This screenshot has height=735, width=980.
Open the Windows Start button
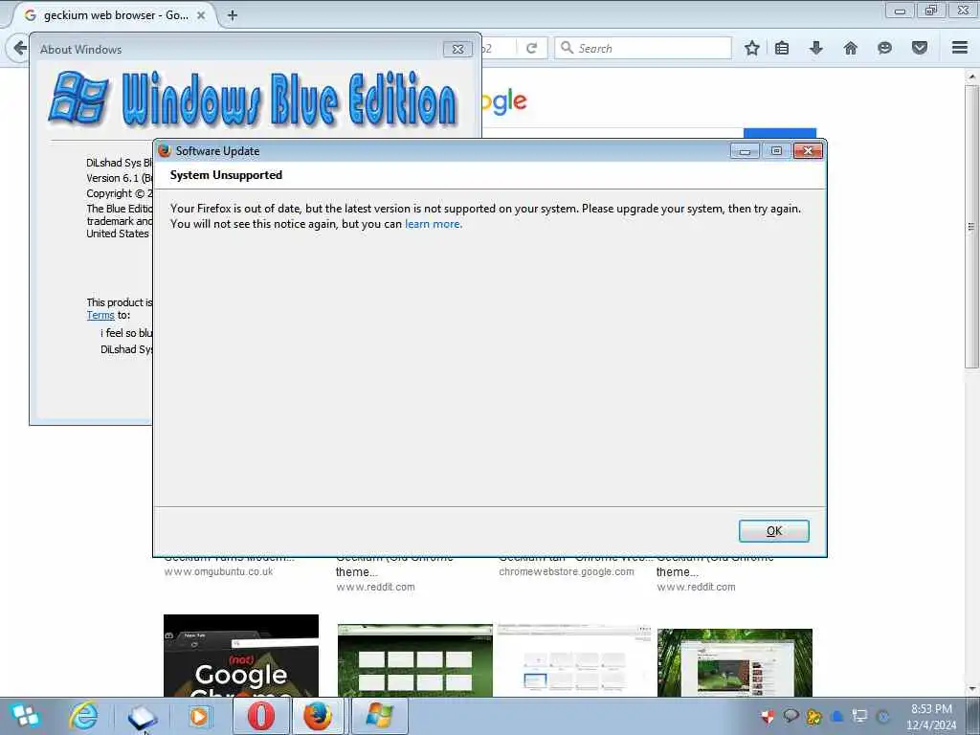[26, 716]
